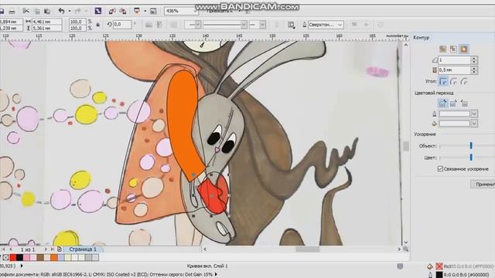The width and height of the screenshot is (495, 278).
Task: Click the mirror horizontally icon
Action: 149,25
